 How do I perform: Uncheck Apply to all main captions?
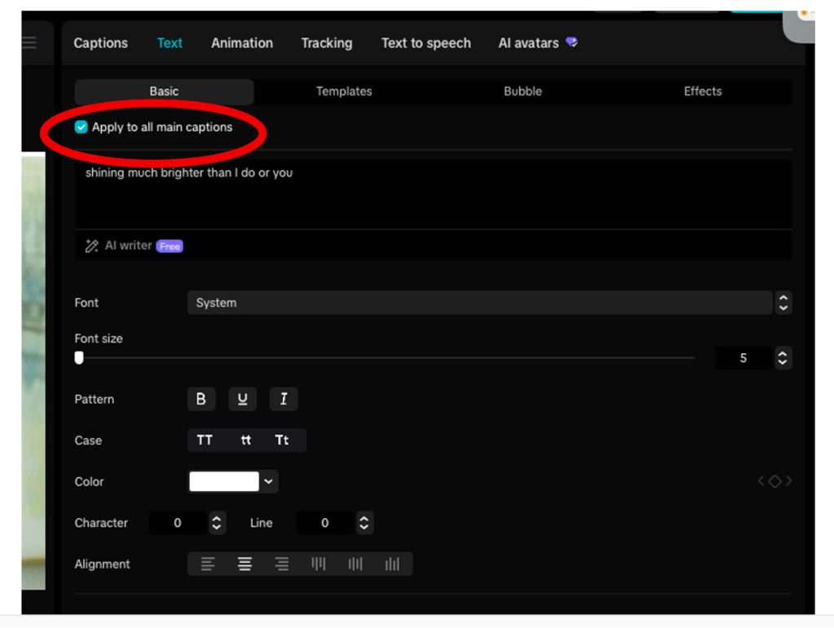(81, 127)
